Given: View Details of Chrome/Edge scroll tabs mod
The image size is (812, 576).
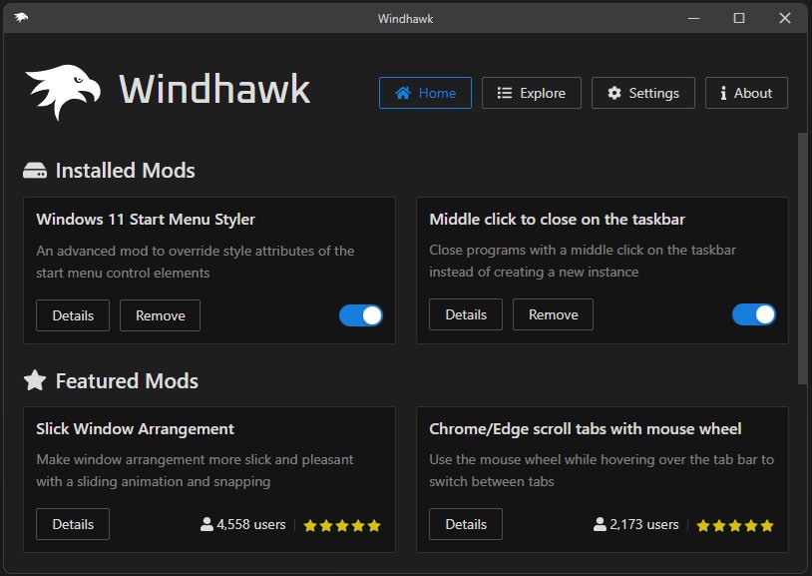Looking at the screenshot, I should (x=466, y=524).
